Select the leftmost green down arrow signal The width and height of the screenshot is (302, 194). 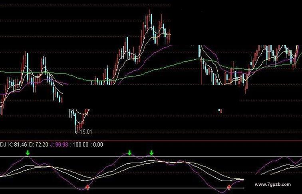[x=28, y=153]
